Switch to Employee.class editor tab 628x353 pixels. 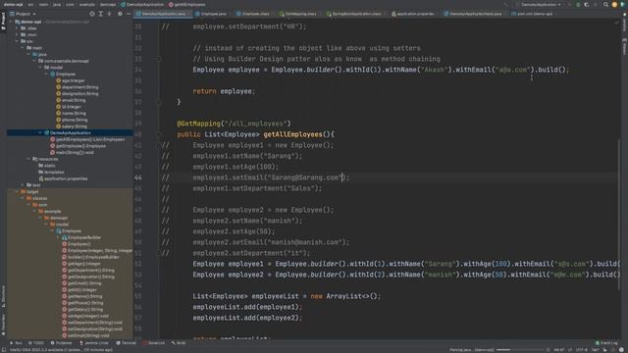click(255, 14)
